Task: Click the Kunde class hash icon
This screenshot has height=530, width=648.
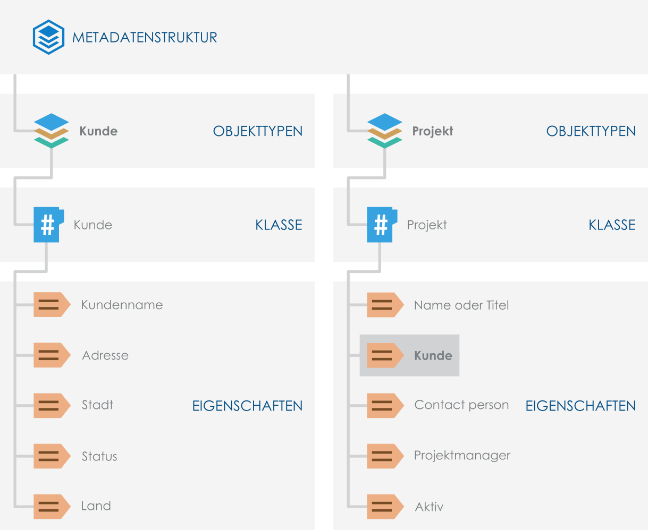Action: coord(48,225)
